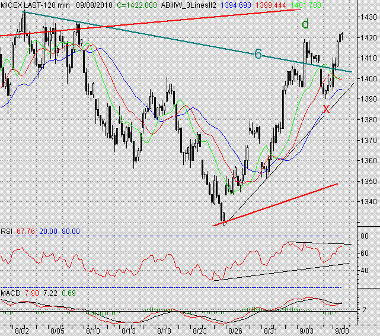Click the 8/26 date axis label
This screenshot has width=380, height=336.
click(235, 331)
